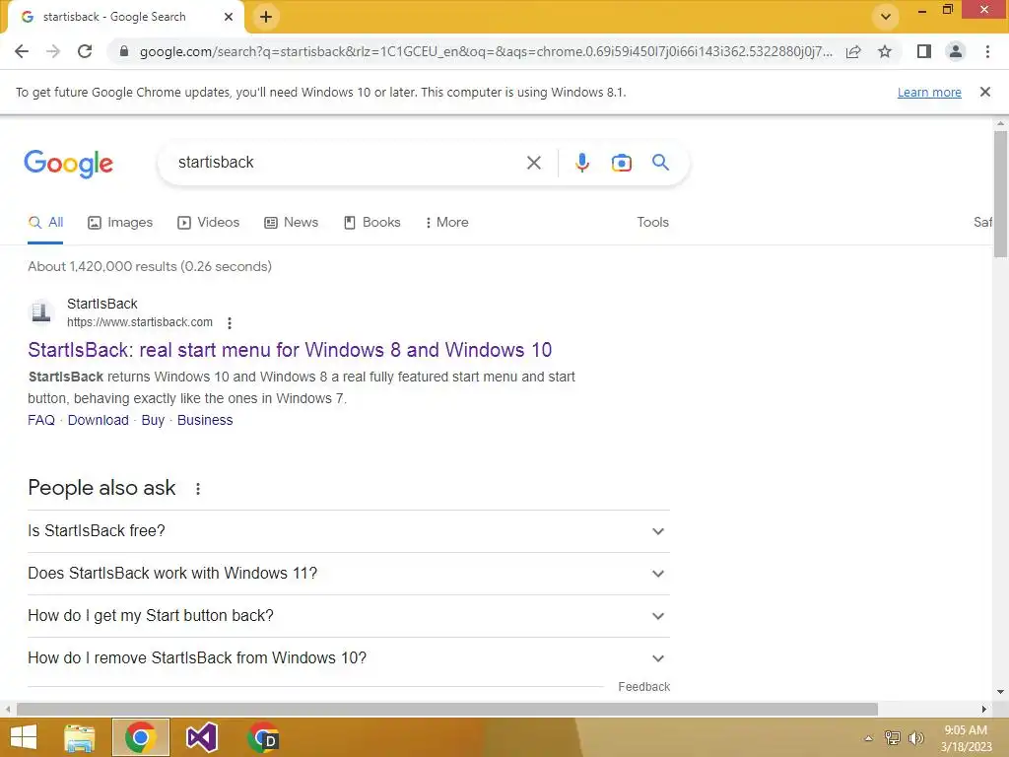
Task: Open the Chrome side panel
Action: coord(924,51)
